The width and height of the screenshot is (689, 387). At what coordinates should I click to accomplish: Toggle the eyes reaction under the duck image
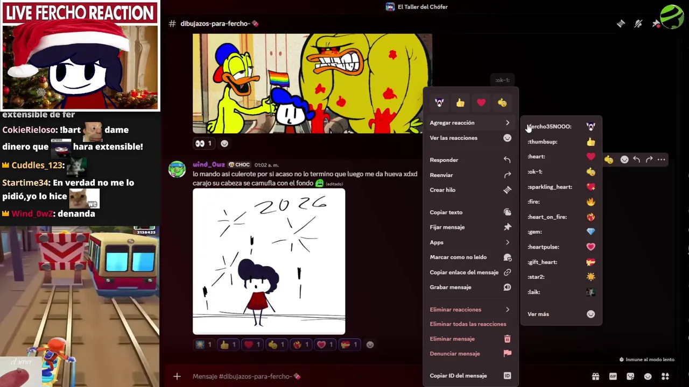pos(203,144)
